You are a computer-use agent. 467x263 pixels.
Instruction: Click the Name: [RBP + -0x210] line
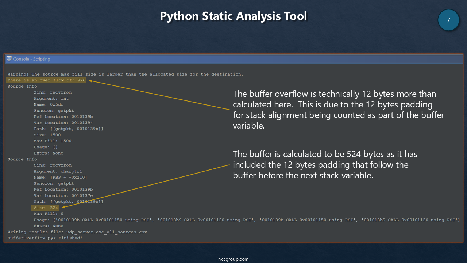coord(61,178)
